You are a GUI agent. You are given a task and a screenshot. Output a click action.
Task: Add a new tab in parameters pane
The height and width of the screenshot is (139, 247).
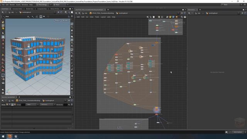tap(200, 10)
